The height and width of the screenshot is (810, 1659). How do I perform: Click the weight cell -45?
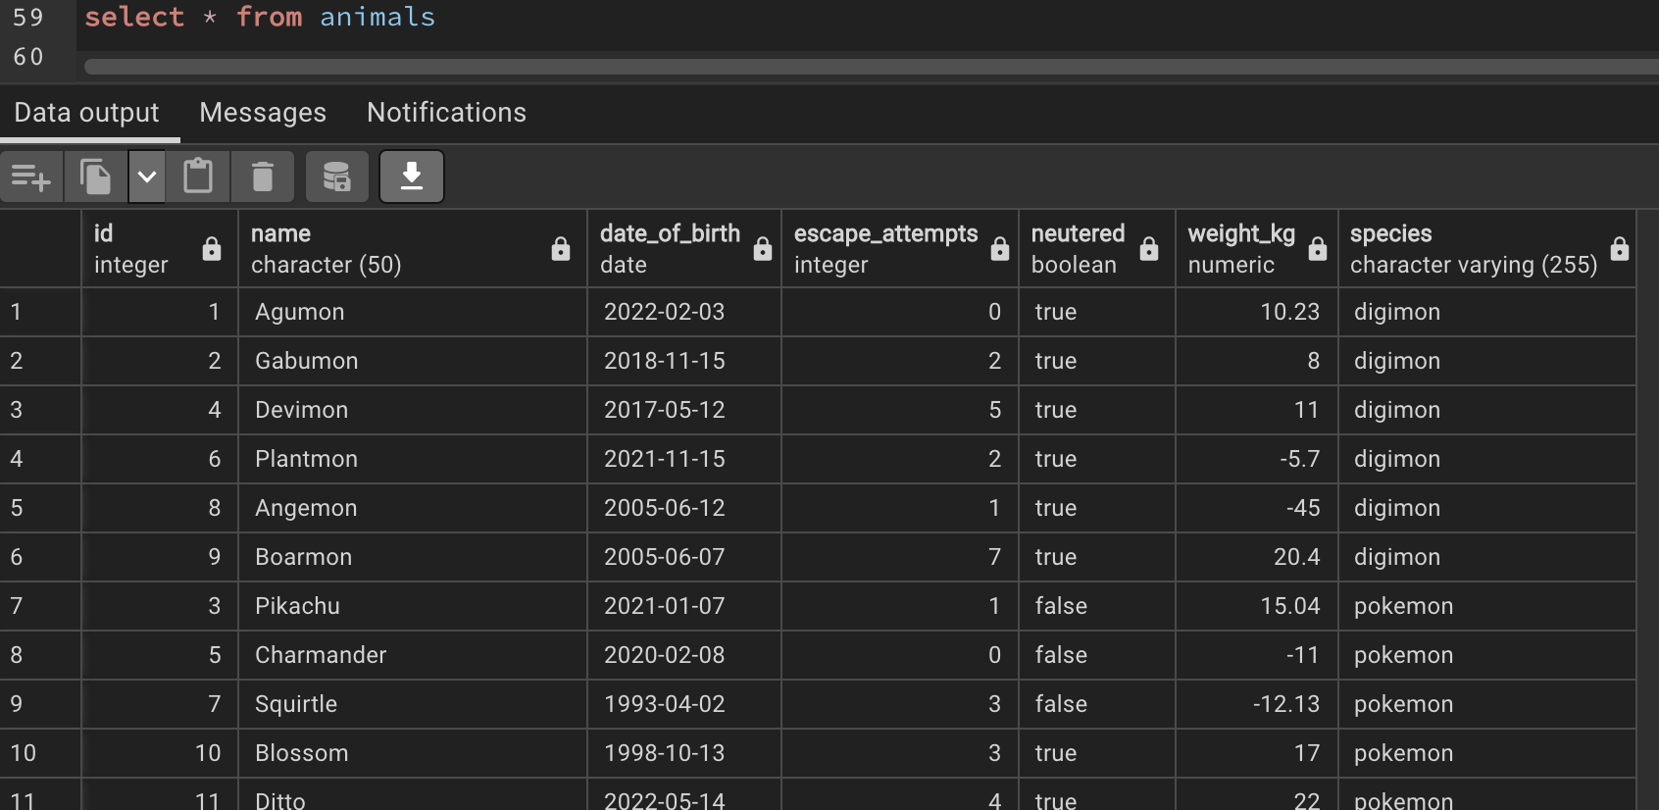[1257, 508]
